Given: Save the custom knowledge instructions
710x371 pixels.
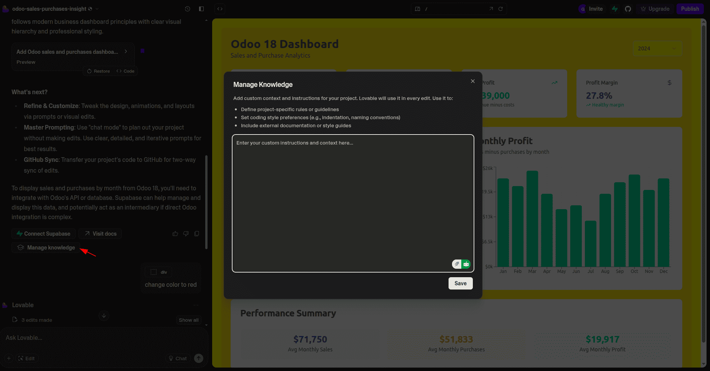Looking at the screenshot, I should click(x=460, y=283).
